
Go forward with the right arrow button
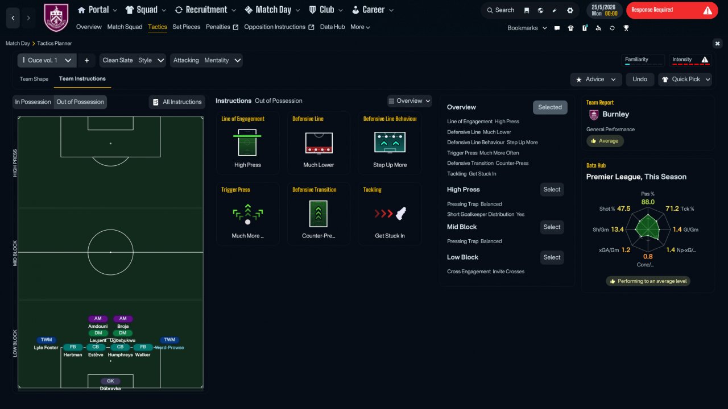(x=28, y=18)
